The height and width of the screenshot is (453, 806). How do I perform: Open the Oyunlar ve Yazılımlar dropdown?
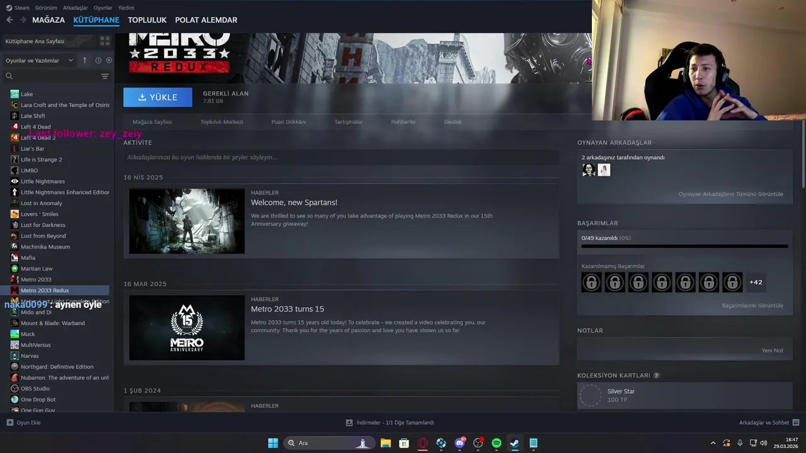point(39,60)
